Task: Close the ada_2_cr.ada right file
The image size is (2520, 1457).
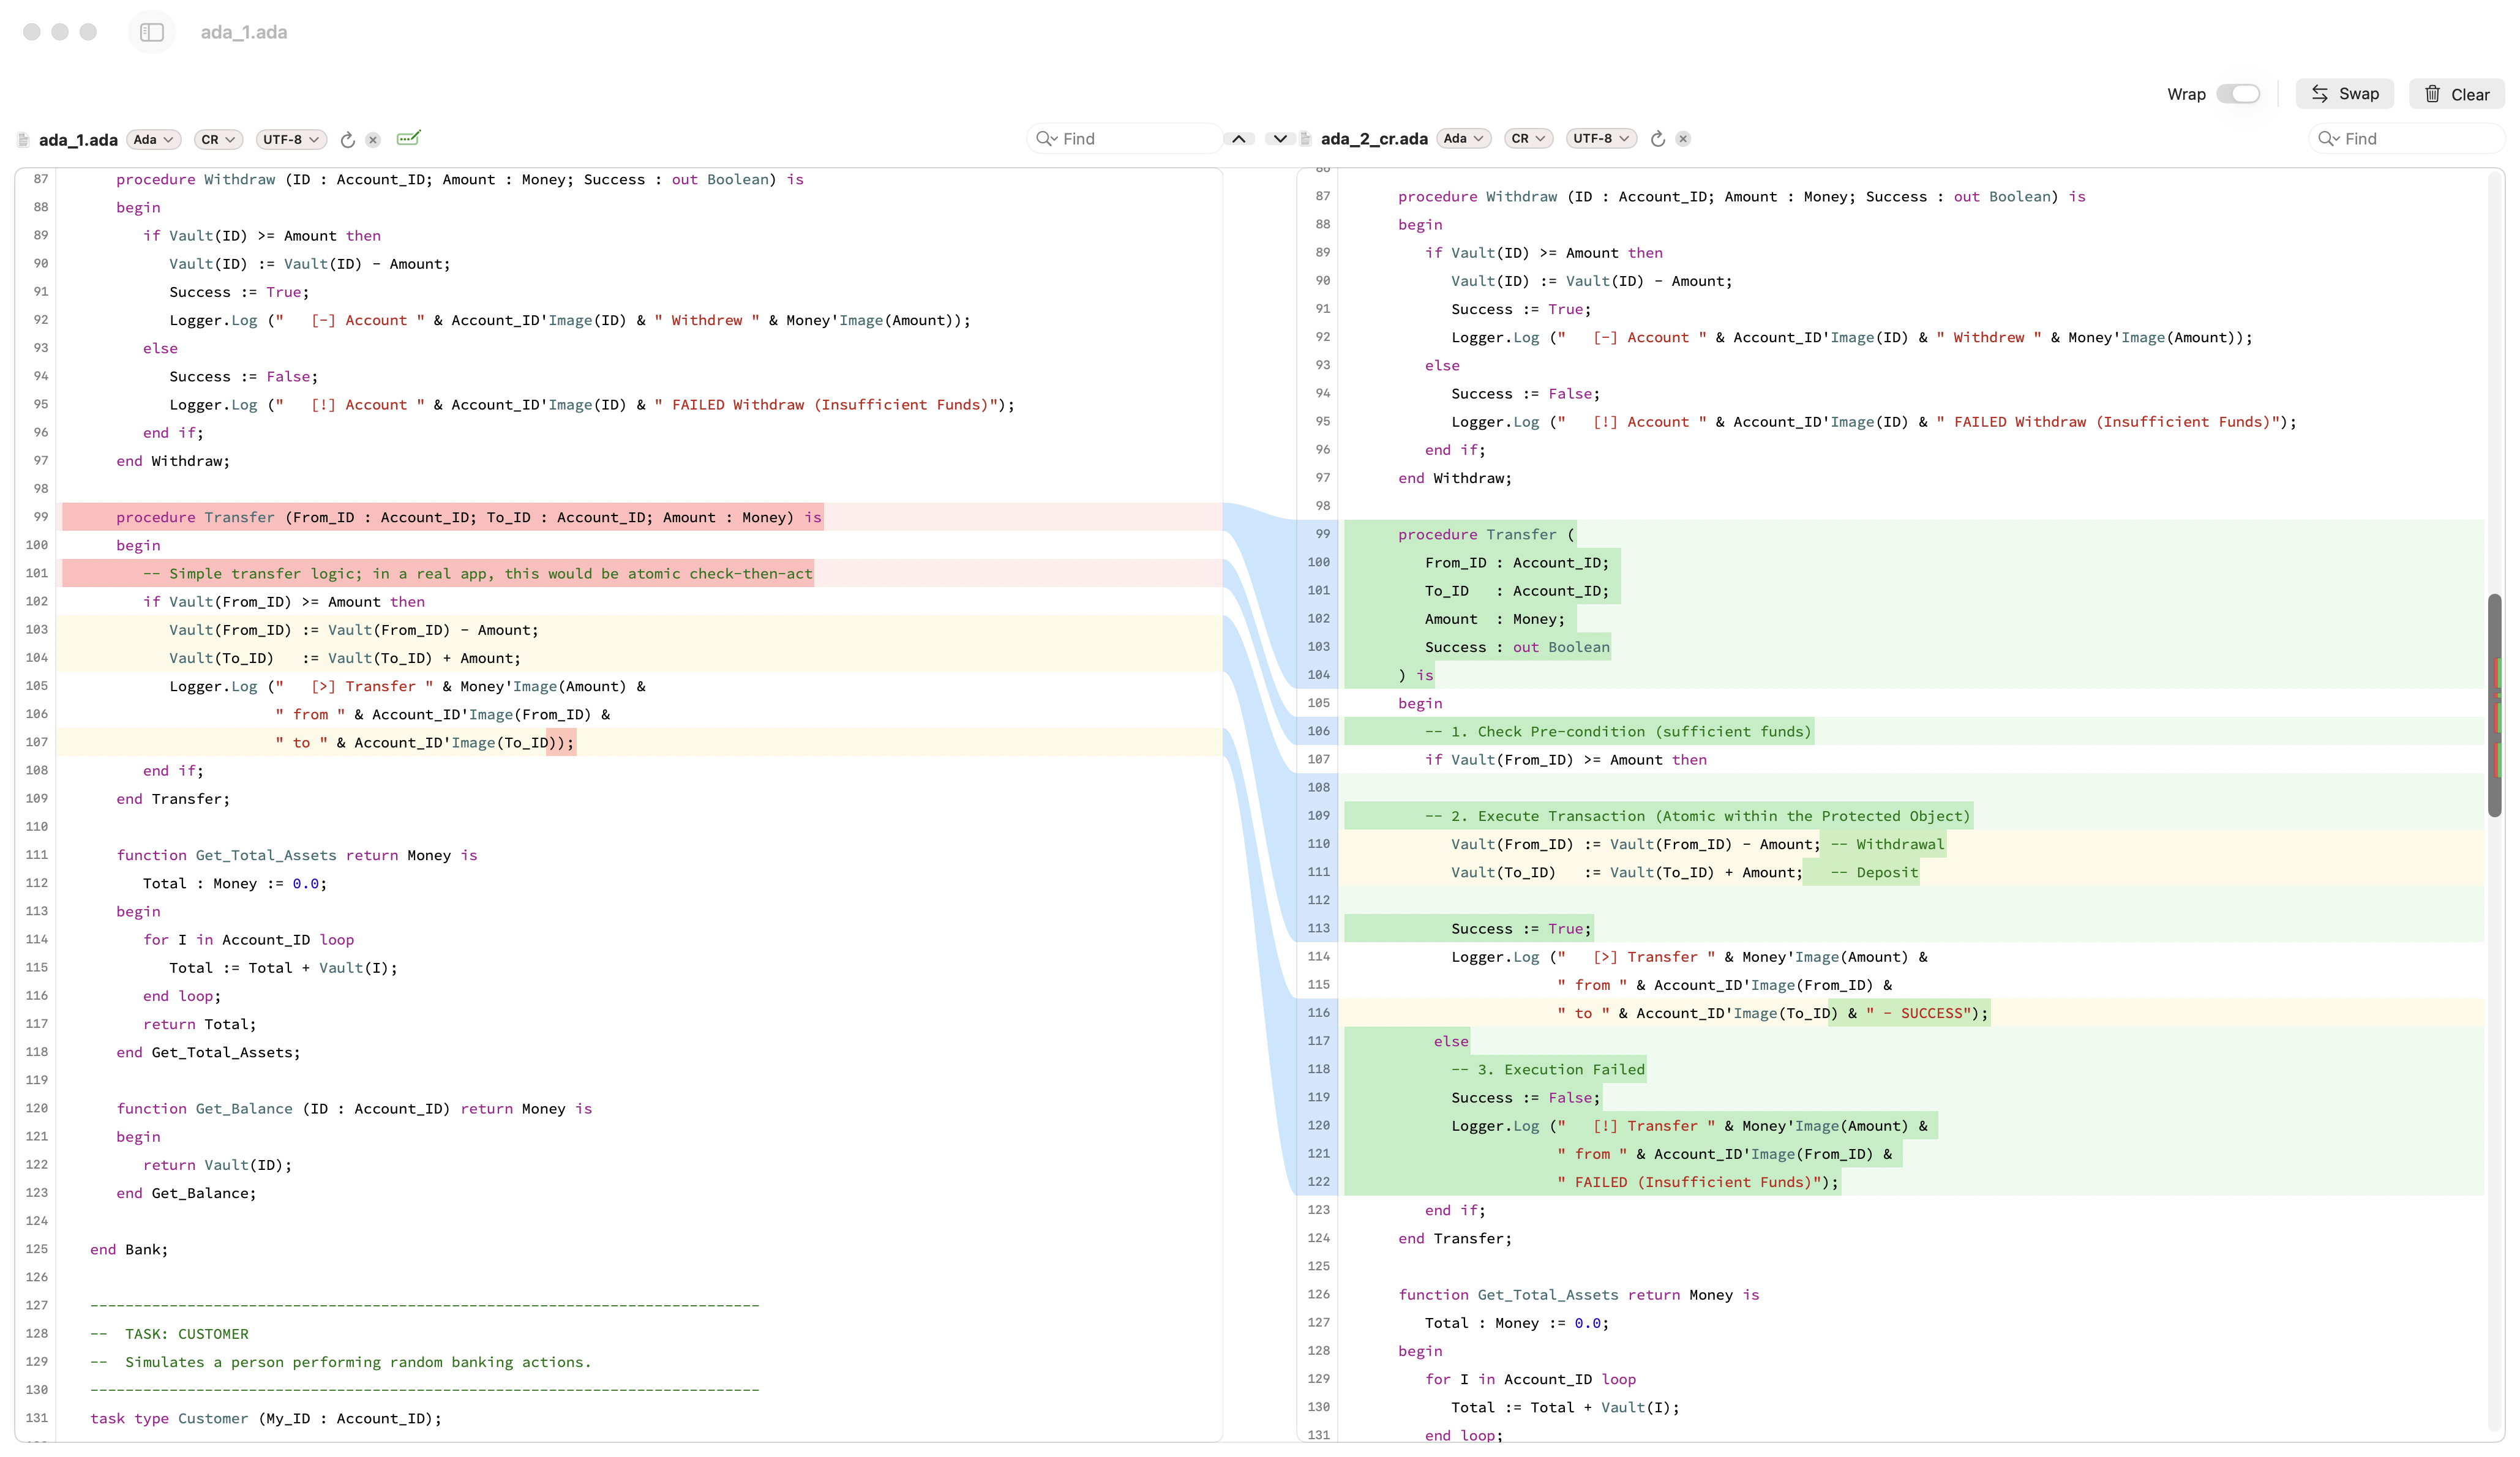Action: pyautogui.click(x=1683, y=139)
